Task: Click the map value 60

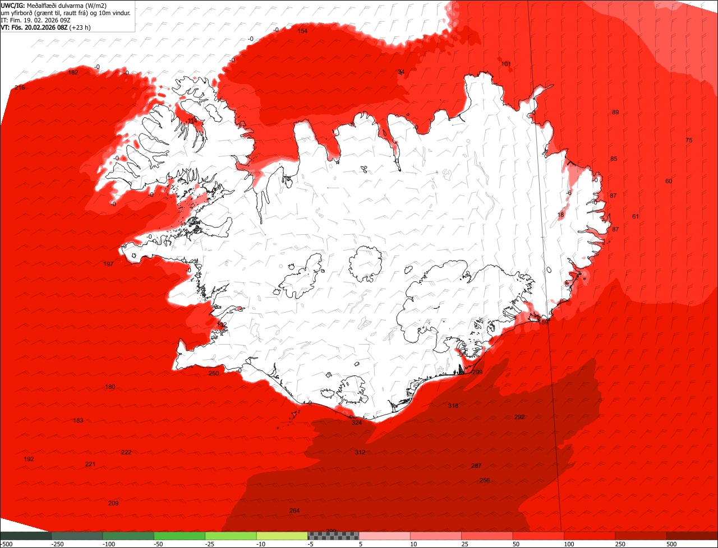Action: pos(669,182)
